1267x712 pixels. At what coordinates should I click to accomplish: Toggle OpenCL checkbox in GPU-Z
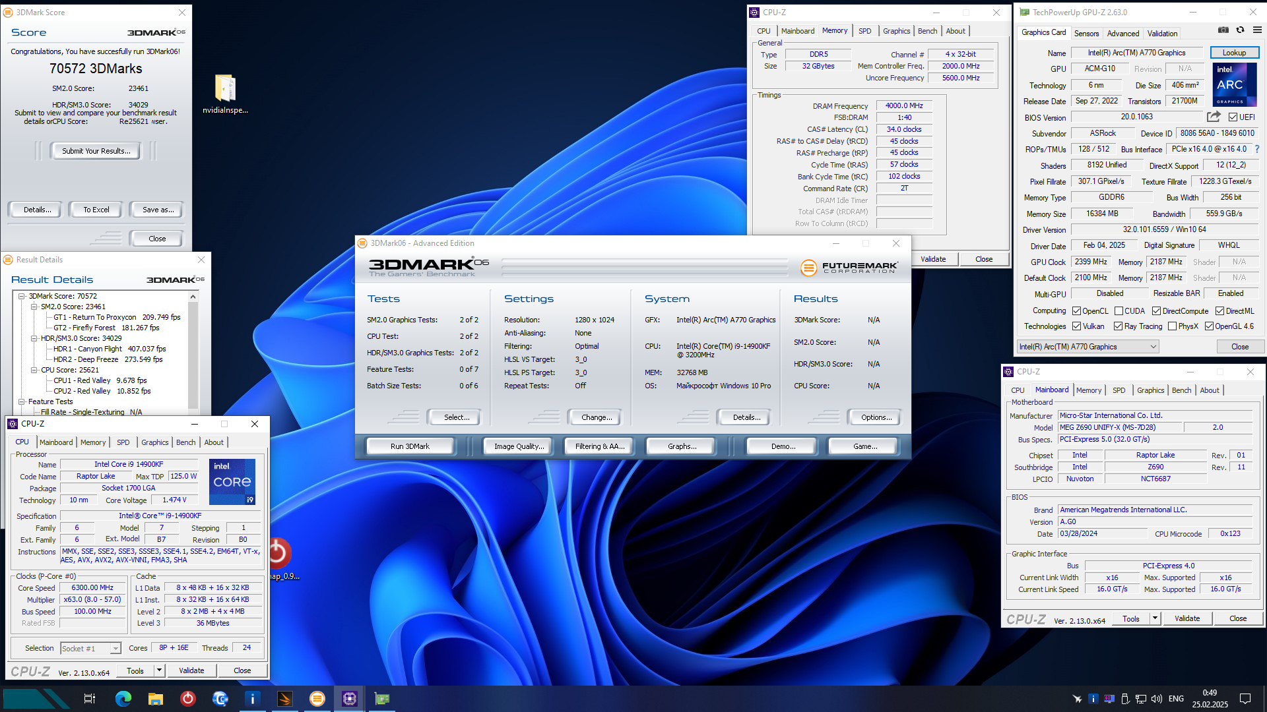point(1076,311)
